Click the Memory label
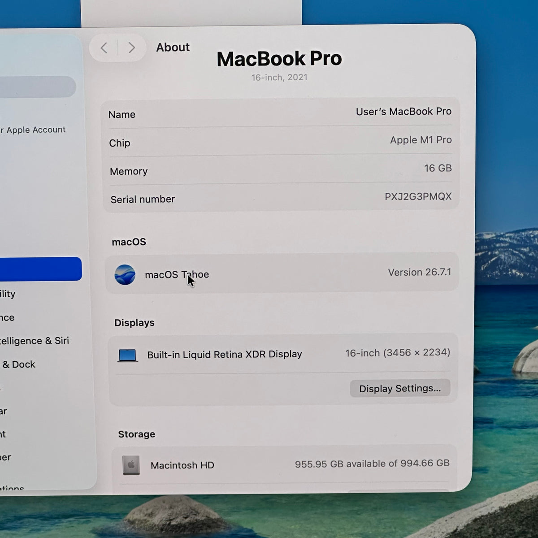This screenshot has height=538, width=538. coord(128,171)
